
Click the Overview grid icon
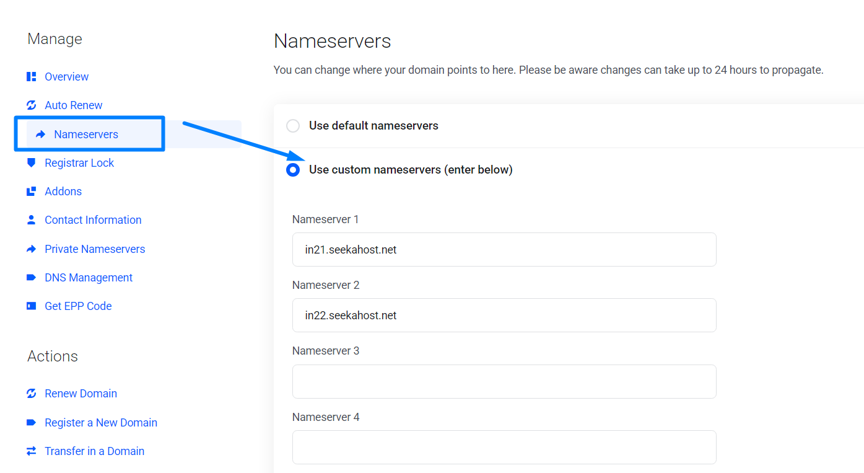(x=32, y=77)
